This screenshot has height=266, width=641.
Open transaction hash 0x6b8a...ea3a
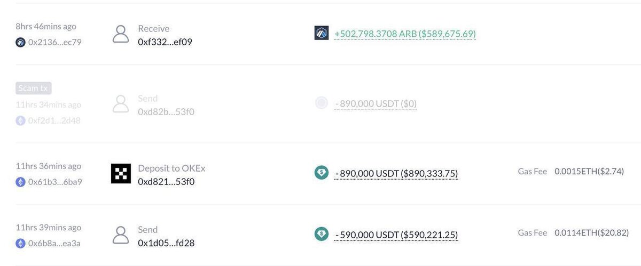(x=54, y=243)
